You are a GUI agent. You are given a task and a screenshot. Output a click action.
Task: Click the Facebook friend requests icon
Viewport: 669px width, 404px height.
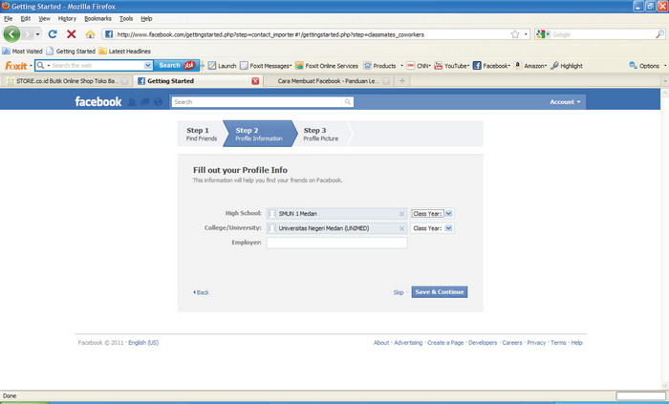point(132,102)
